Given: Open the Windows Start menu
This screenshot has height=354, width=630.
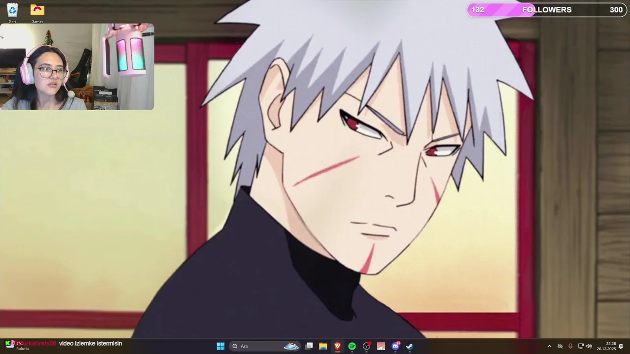Looking at the screenshot, I should point(220,346).
